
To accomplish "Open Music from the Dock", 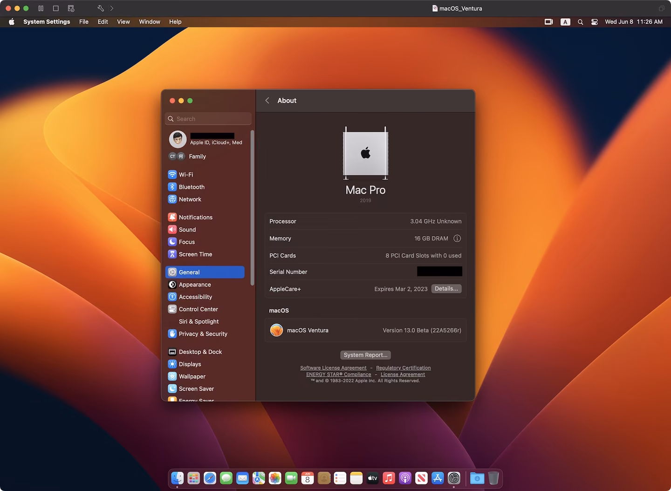I will (389, 478).
